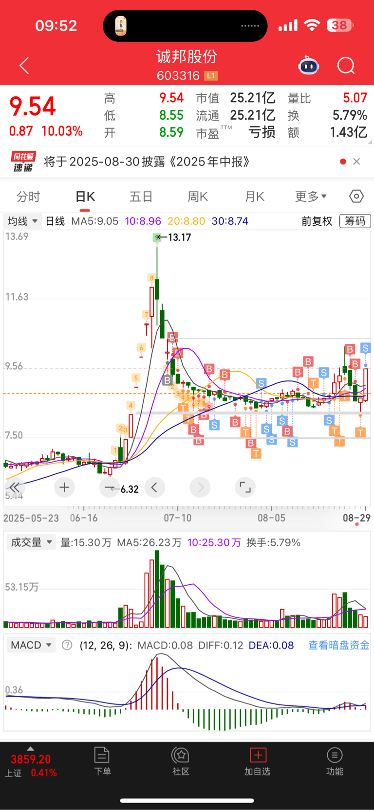Toggle 前复权 price adjustment
Viewport: 374px width, 810px height.
[x=317, y=221]
